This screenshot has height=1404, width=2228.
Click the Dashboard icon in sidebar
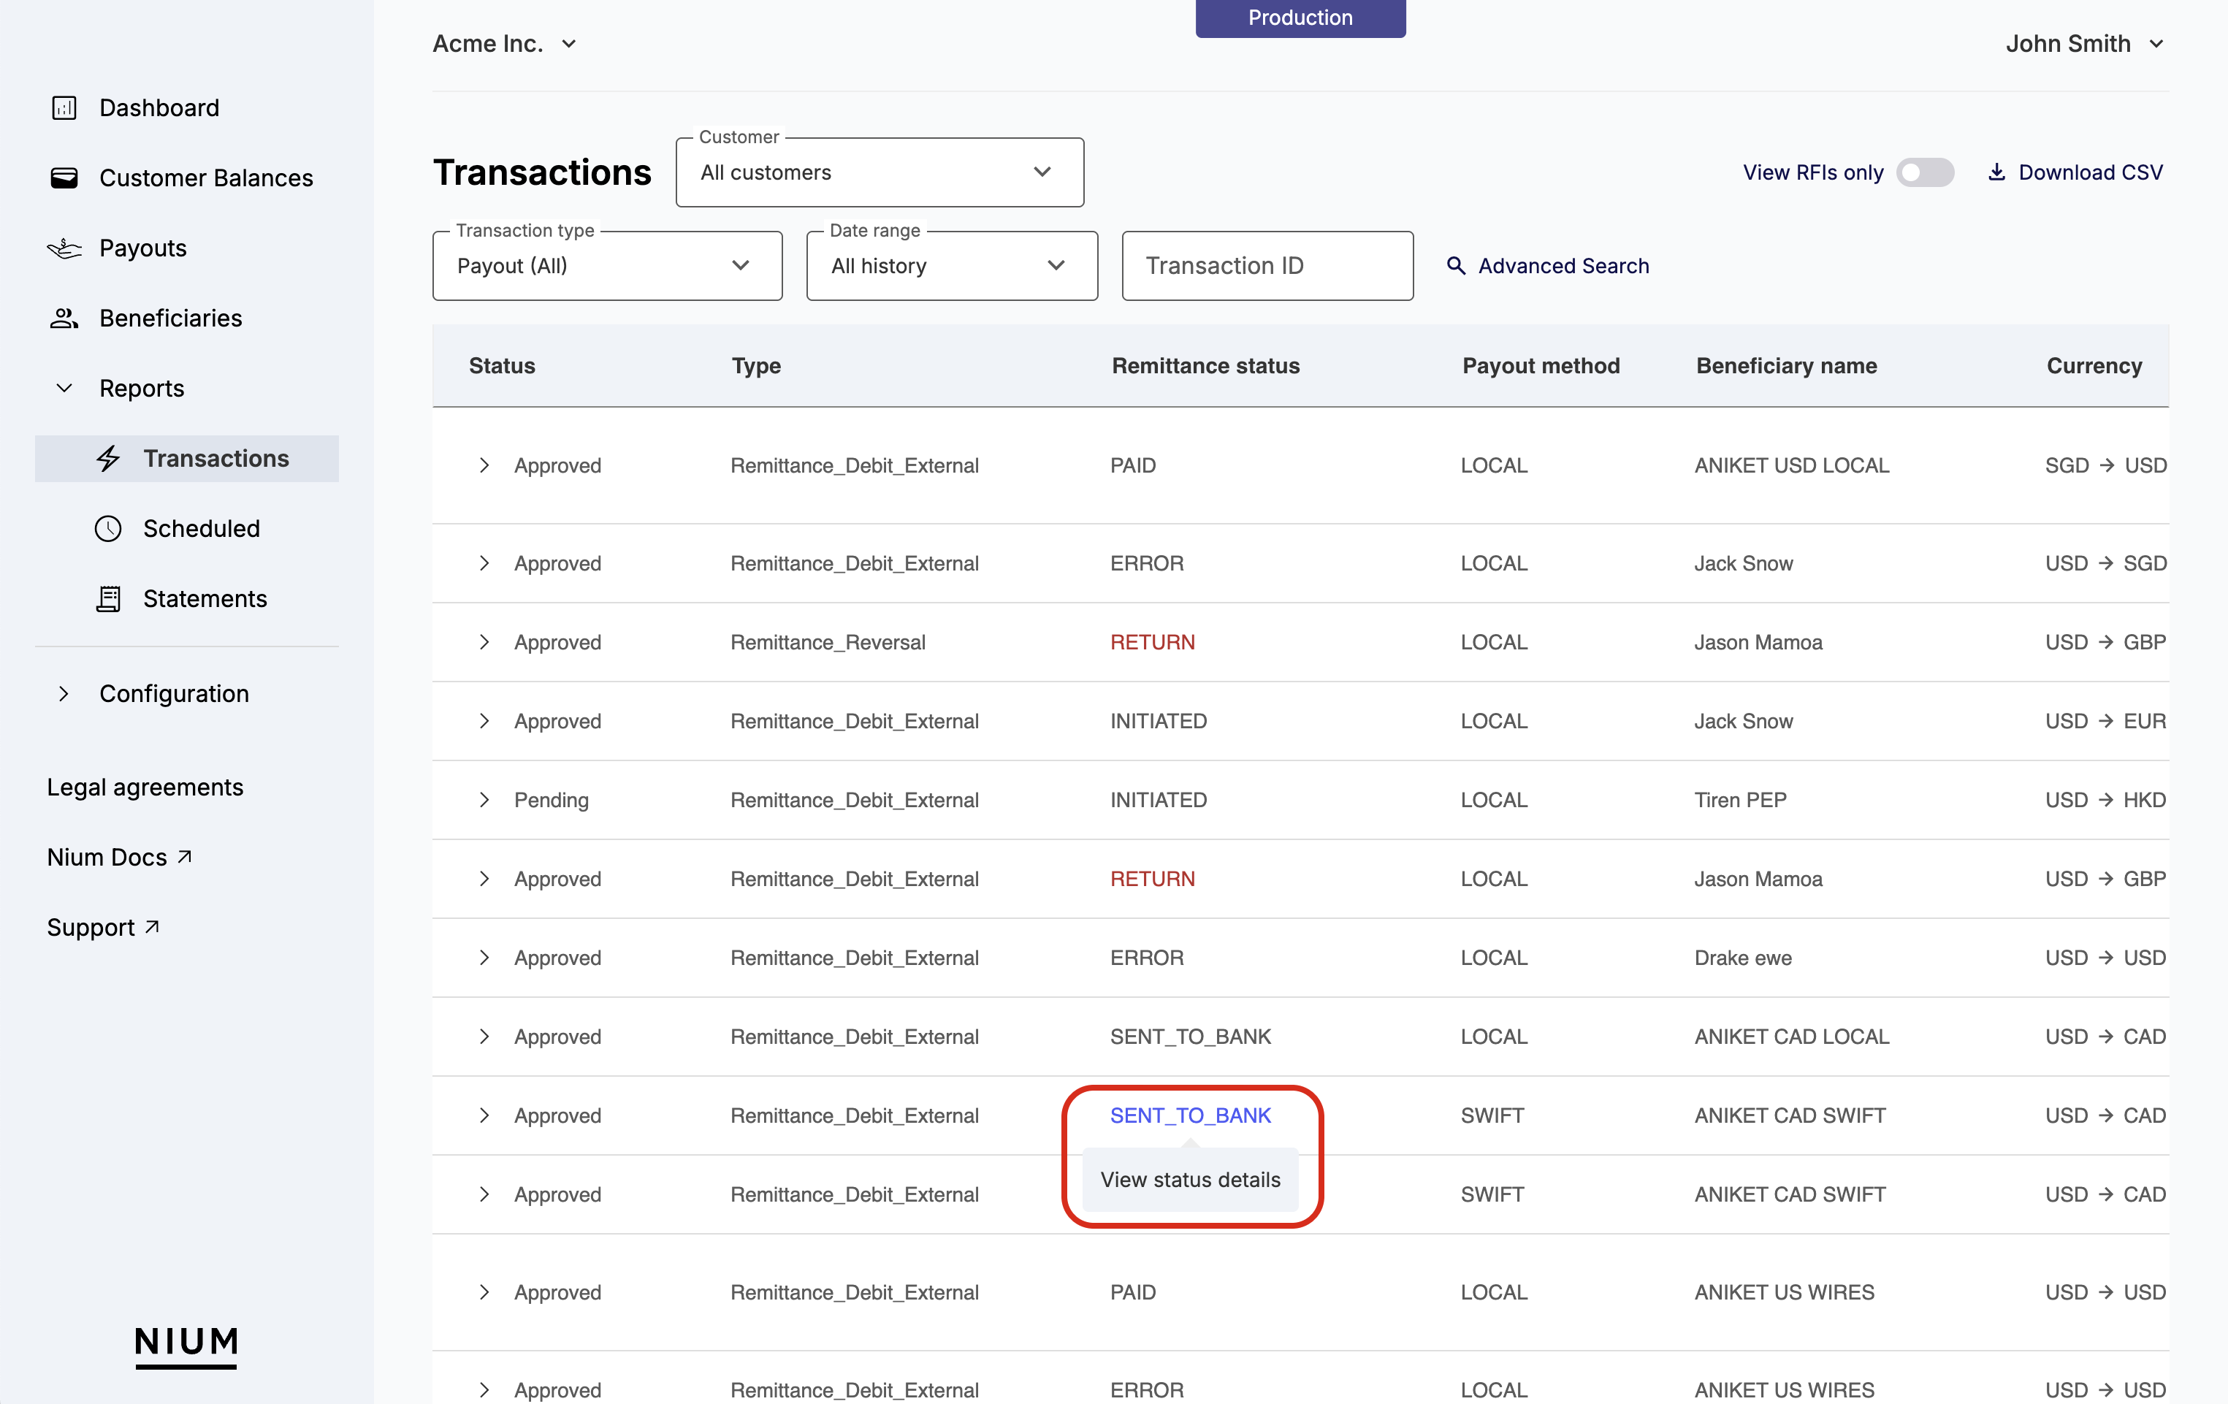(x=64, y=108)
